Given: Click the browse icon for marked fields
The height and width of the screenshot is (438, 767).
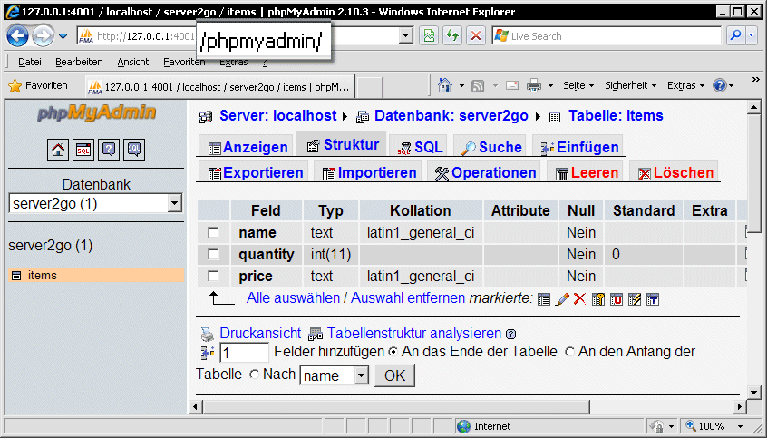Looking at the screenshot, I should click(544, 299).
